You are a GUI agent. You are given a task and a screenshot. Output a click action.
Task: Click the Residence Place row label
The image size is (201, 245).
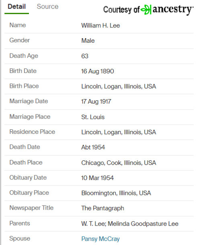click(x=32, y=132)
